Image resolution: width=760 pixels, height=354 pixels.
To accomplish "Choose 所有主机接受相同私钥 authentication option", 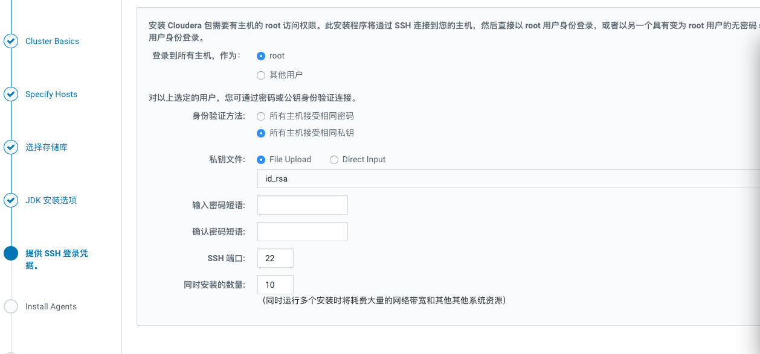I will click(261, 133).
